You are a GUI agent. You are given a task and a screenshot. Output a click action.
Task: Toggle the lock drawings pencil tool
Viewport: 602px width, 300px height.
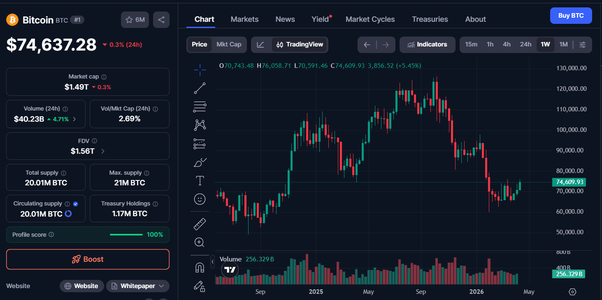click(x=200, y=286)
